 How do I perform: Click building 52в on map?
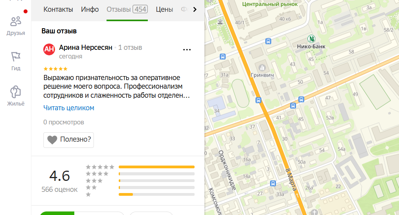330,118
